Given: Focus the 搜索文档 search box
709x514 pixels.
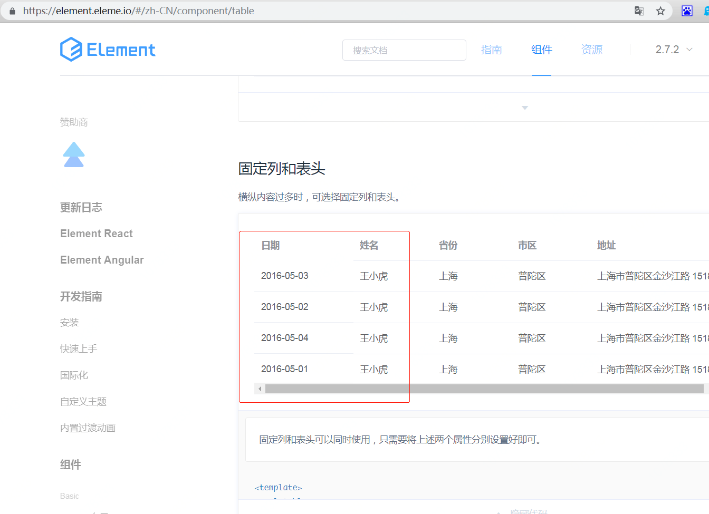Looking at the screenshot, I should pos(404,50).
